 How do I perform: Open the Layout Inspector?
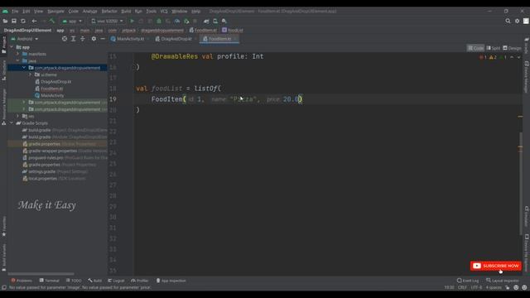point(503,281)
